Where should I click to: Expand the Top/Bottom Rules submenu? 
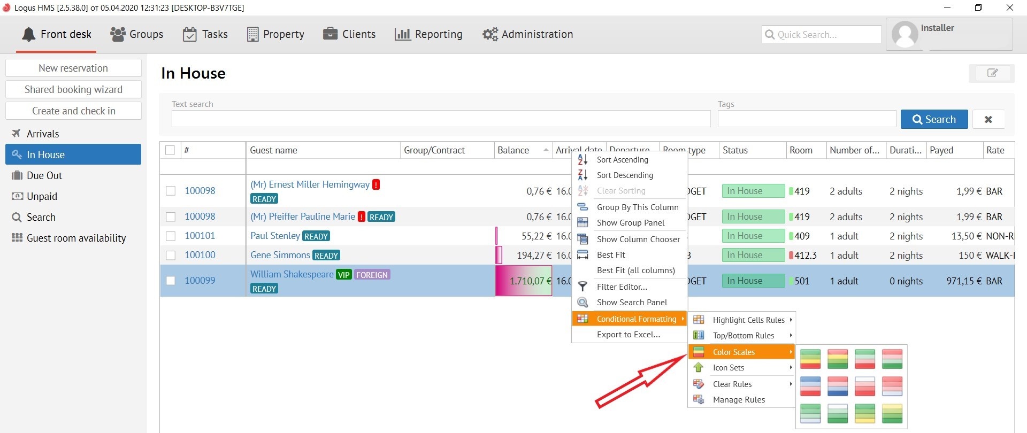pyautogui.click(x=744, y=335)
